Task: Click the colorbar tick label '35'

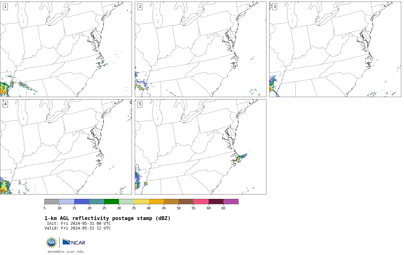Action: point(134,208)
